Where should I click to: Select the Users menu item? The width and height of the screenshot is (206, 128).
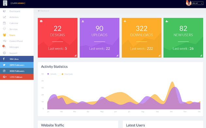(17, 35)
